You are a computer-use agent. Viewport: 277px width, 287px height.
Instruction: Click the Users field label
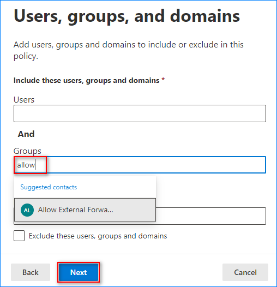pos(24,100)
